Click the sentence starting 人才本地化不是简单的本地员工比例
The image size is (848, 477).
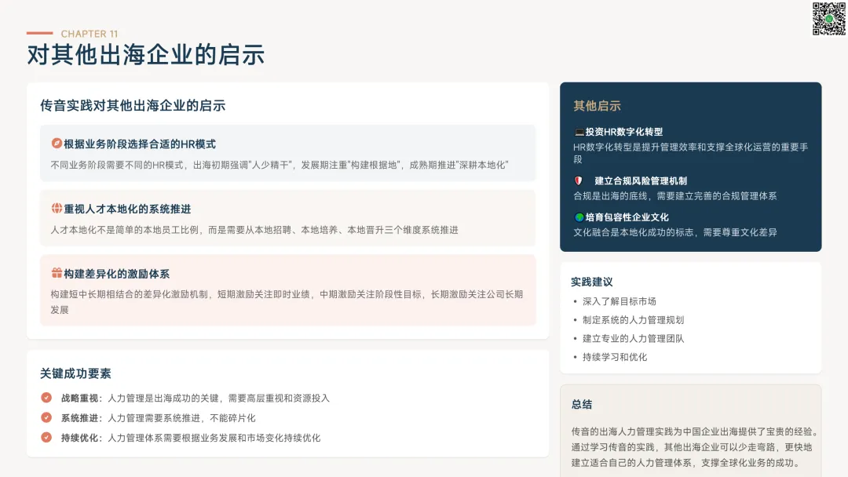click(x=254, y=230)
